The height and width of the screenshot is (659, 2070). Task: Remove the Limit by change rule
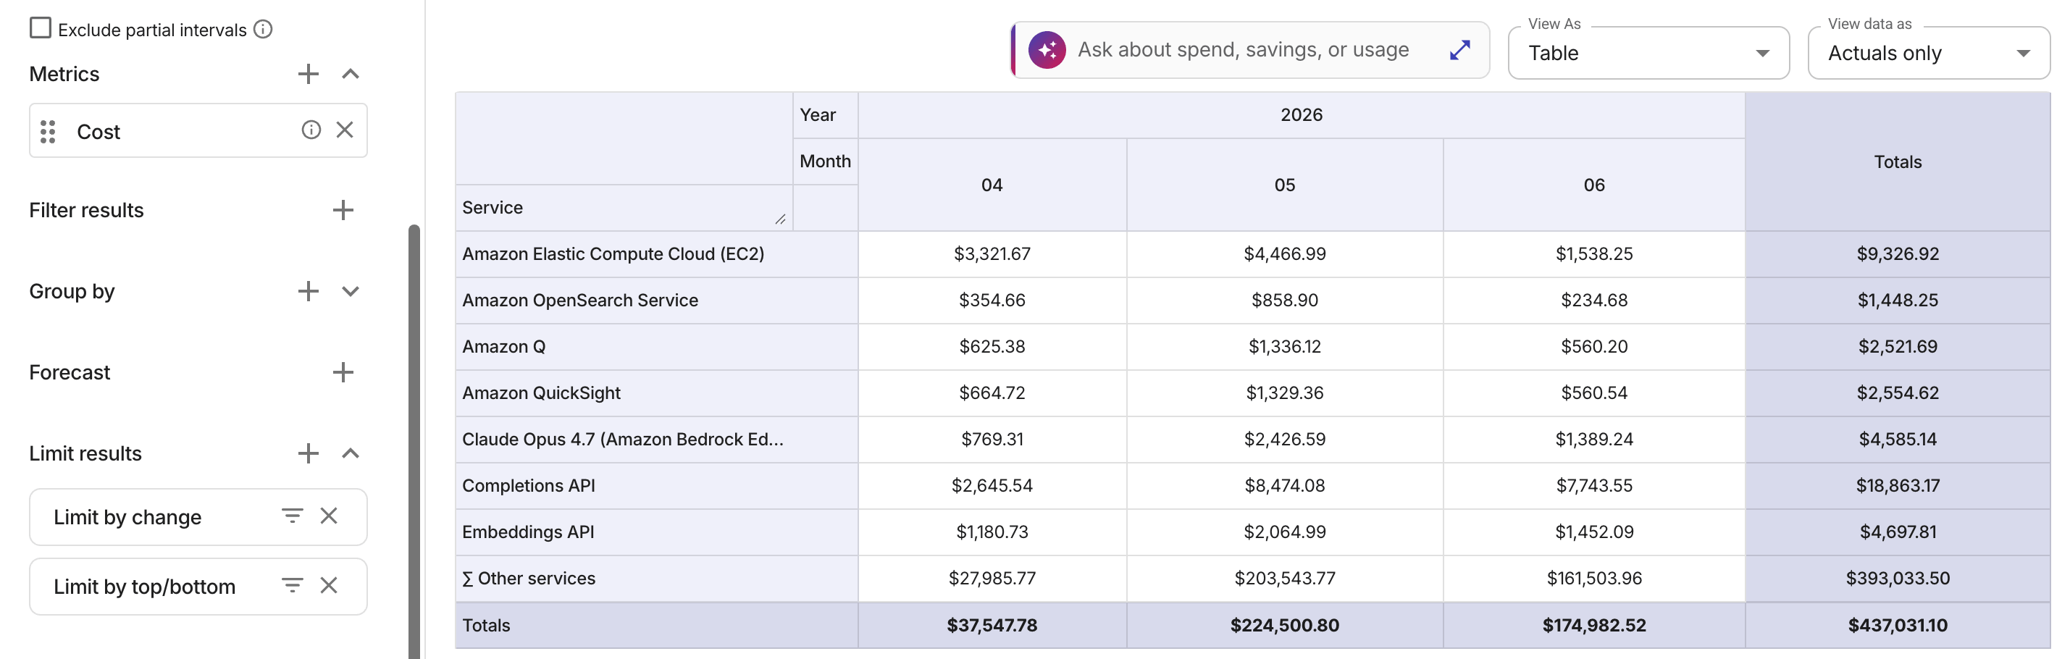[329, 516]
